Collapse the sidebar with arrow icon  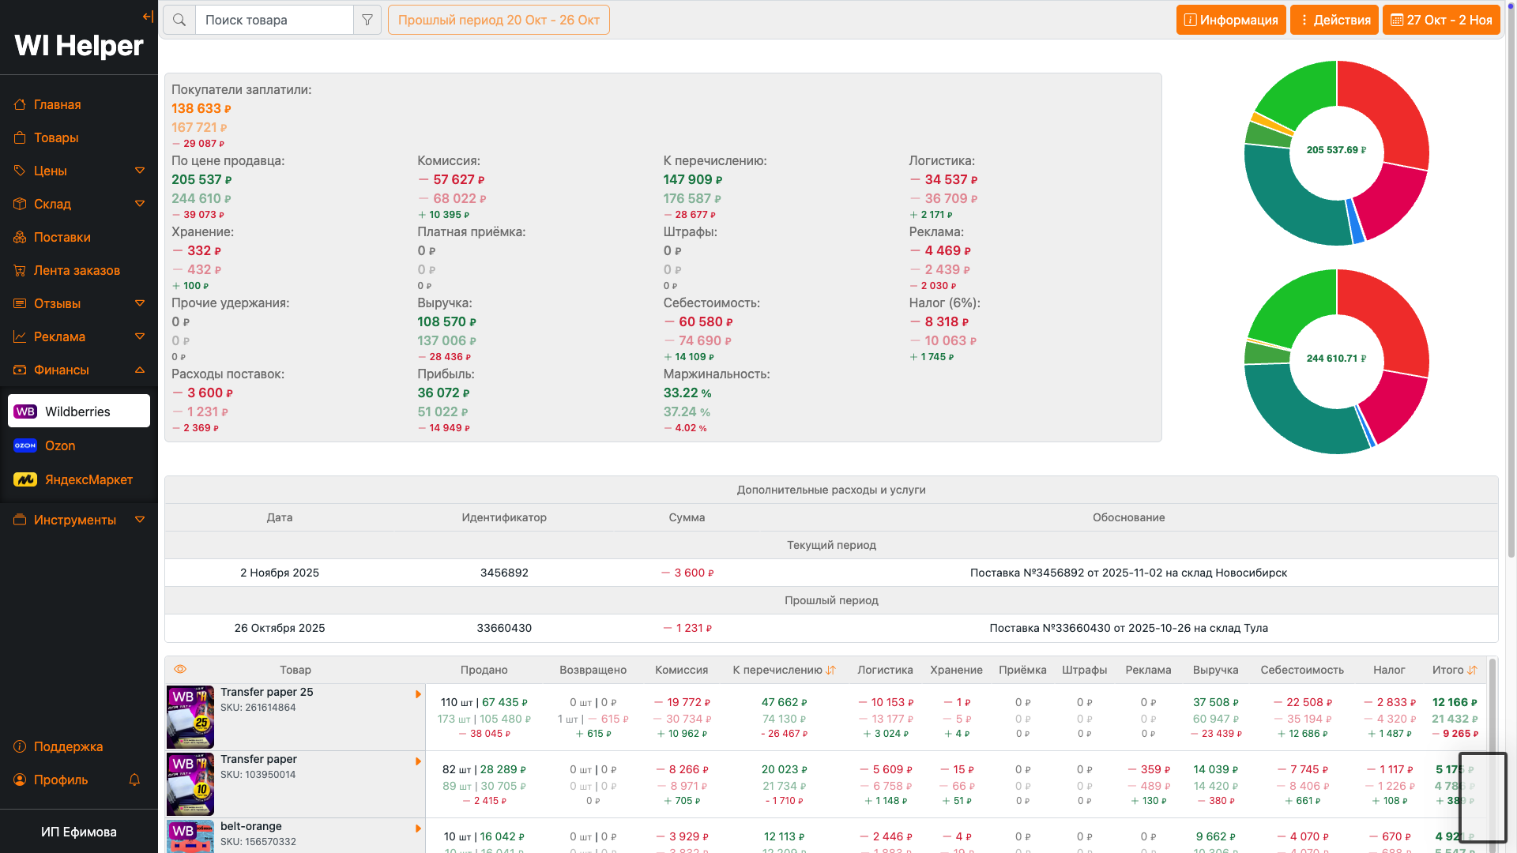148,17
